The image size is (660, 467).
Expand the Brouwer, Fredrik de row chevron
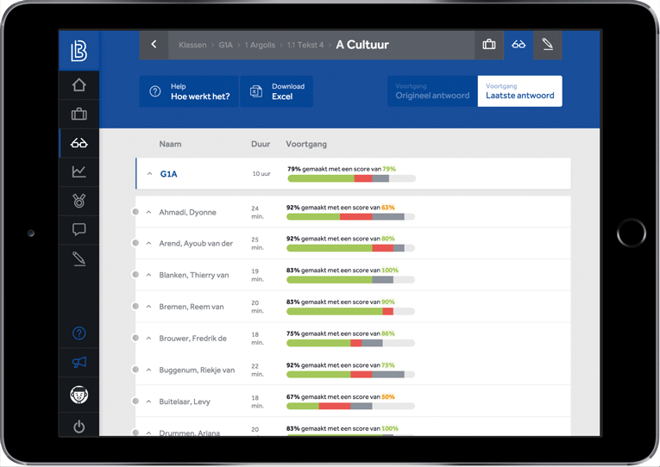[x=148, y=339]
